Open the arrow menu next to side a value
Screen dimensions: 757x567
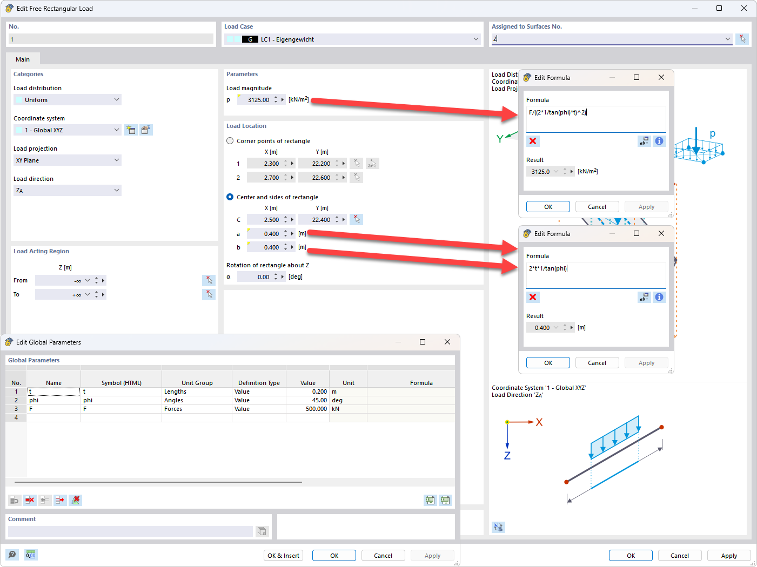click(292, 234)
